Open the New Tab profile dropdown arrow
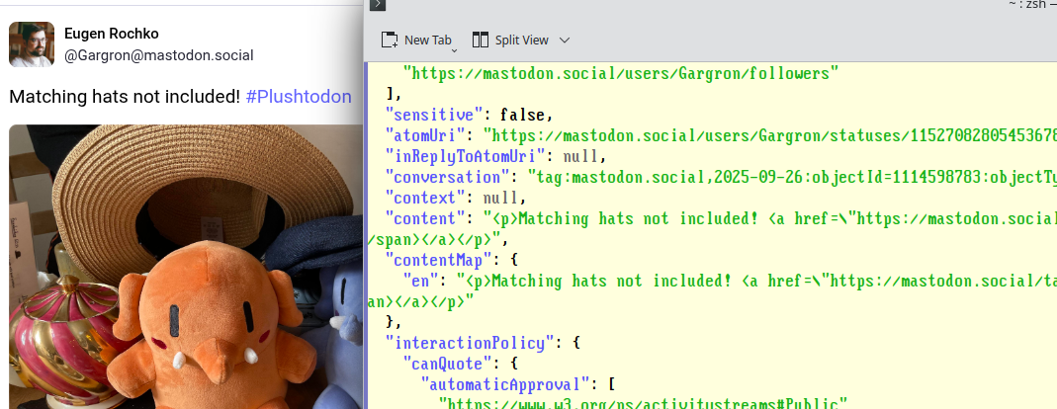The height and width of the screenshot is (409, 1057). [x=455, y=47]
